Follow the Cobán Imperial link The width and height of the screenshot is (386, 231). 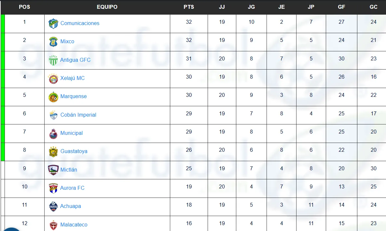78,115
